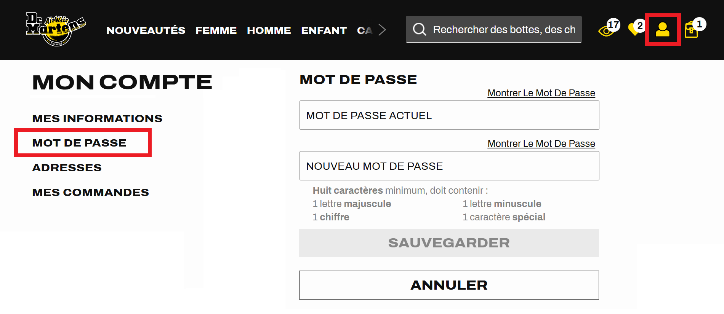Select Adresses in account sidebar
Screen dimensions: 724x314
(x=67, y=167)
